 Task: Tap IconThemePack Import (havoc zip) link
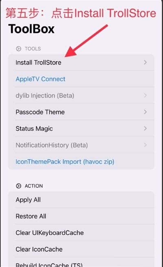point(65,162)
